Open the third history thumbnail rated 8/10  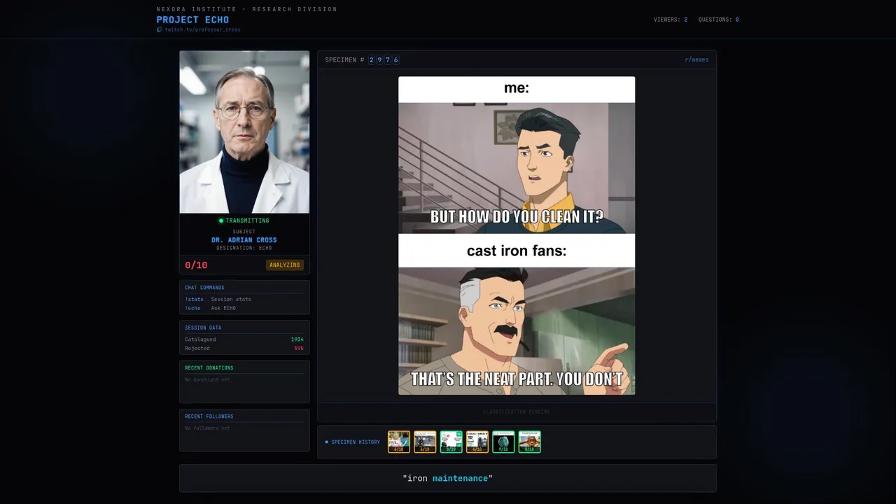[451, 442]
